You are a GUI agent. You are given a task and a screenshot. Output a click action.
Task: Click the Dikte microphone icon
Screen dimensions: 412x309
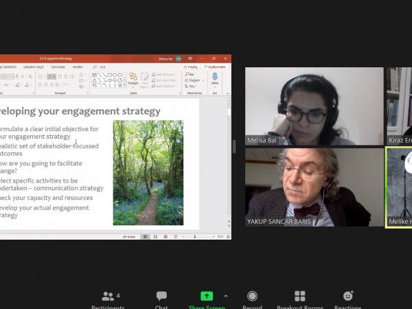point(215,76)
